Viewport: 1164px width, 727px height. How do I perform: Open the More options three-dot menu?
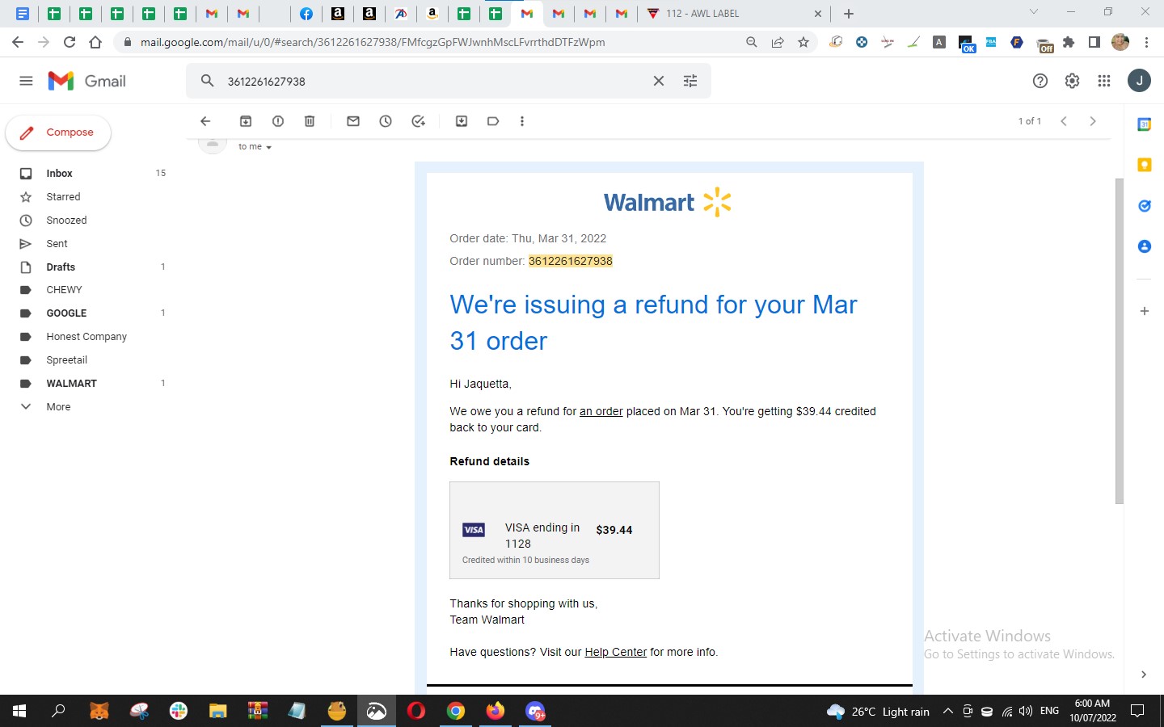tap(522, 121)
